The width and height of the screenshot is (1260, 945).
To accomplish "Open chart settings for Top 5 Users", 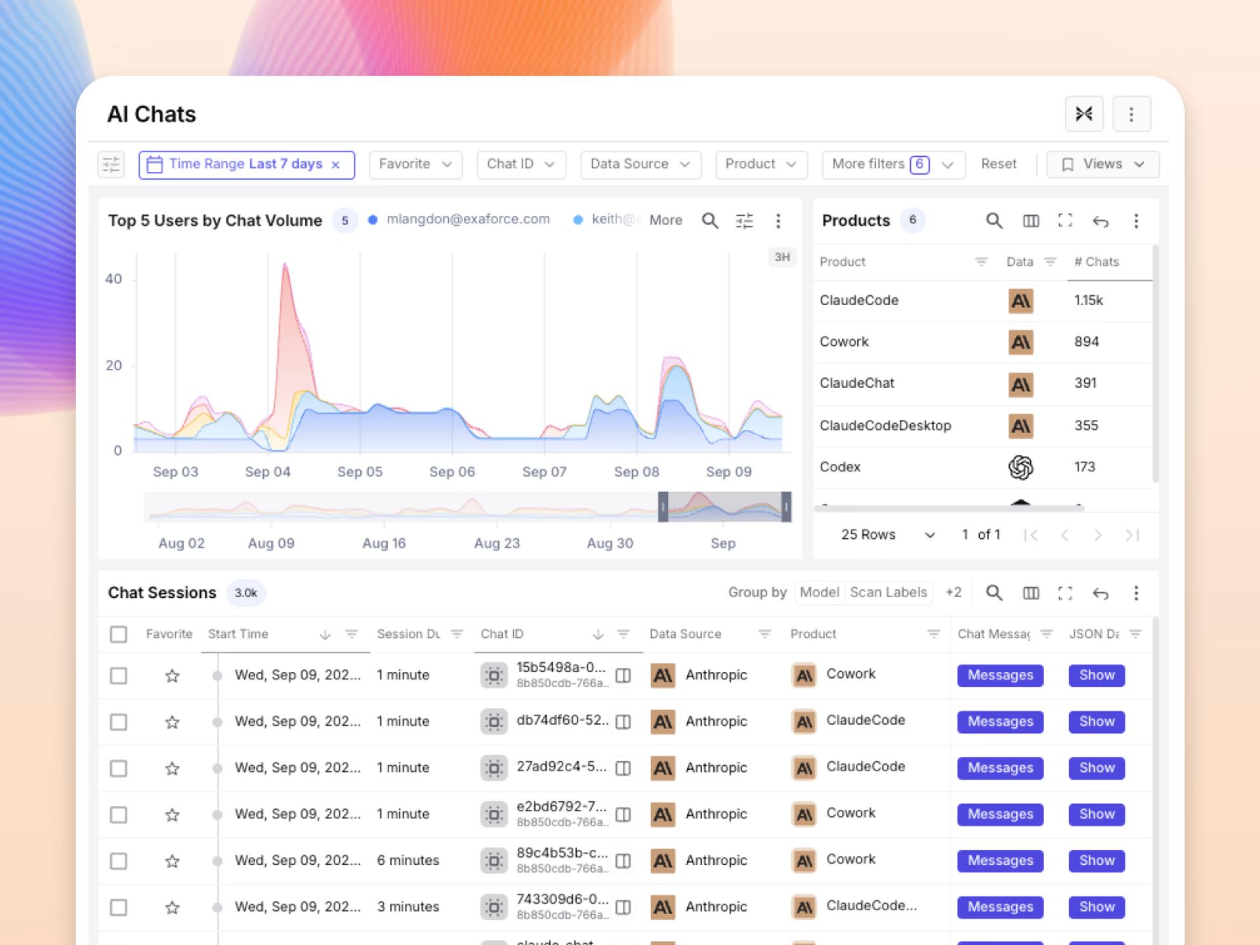I will [x=744, y=220].
